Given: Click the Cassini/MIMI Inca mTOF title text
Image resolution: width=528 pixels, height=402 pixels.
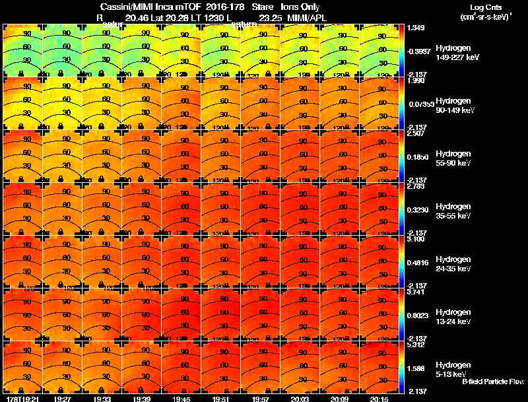Looking at the screenshot, I should point(150,7).
